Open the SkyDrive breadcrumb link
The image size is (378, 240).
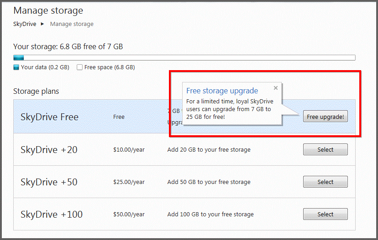pyautogui.click(x=25, y=24)
